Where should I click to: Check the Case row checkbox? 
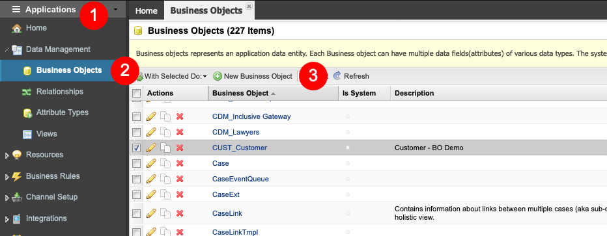(136, 163)
